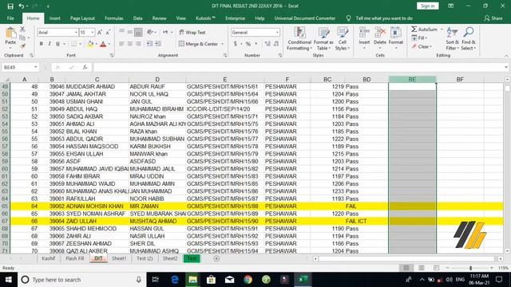511x287 pixels.
Task: Open Microsoft Edge from taskbar
Action: 175,280
